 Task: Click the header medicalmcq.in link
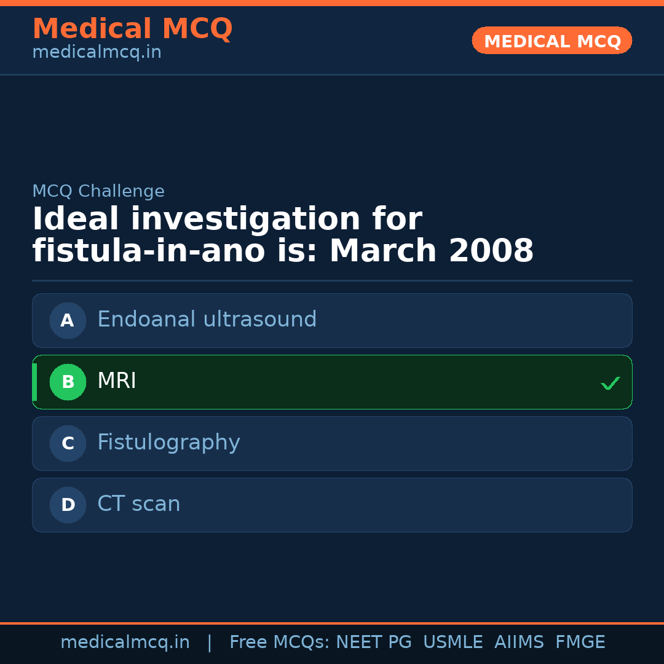[96, 52]
